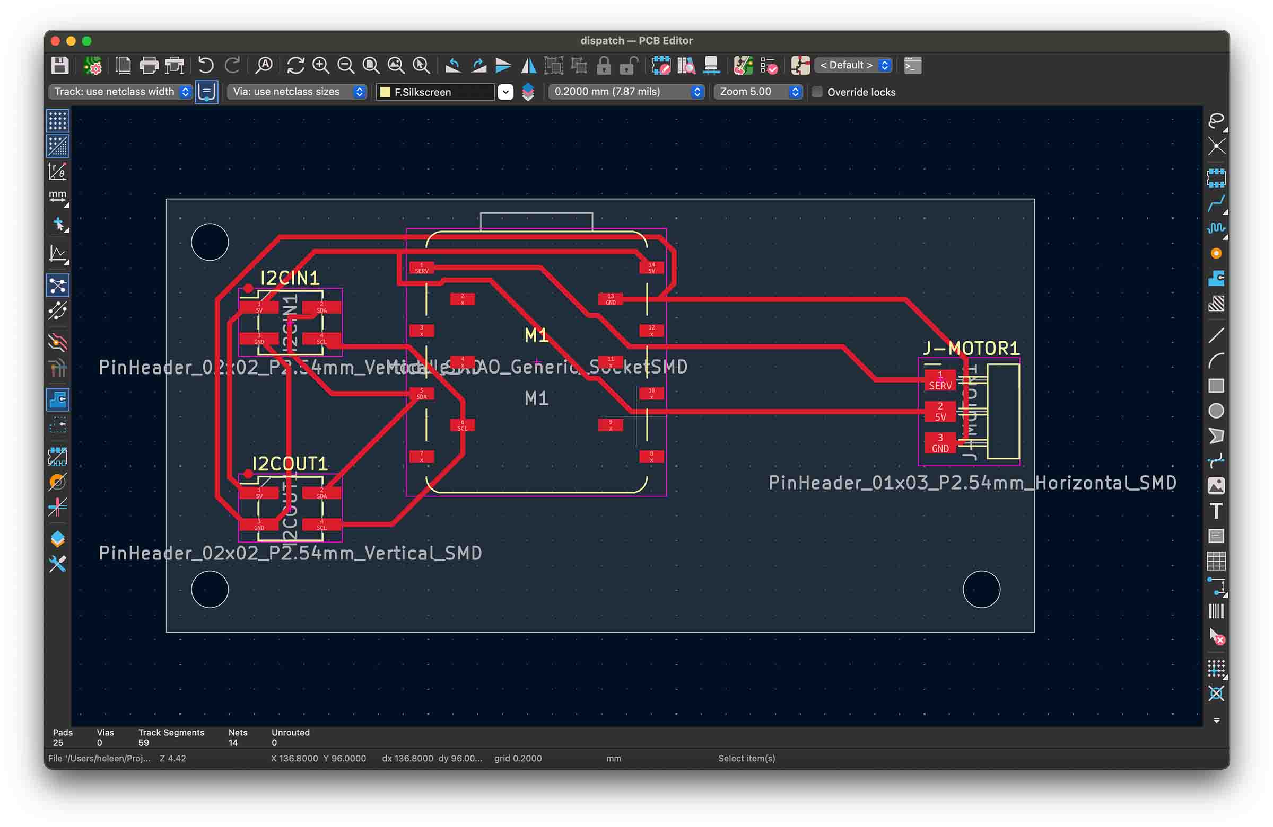The width and height of the screenshot is (1273, 827).
Task: Refresh the board view
Action: pos(295,66)
